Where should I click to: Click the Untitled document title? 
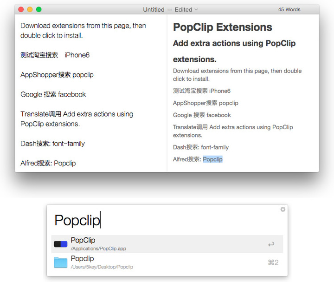pos(154,9)
